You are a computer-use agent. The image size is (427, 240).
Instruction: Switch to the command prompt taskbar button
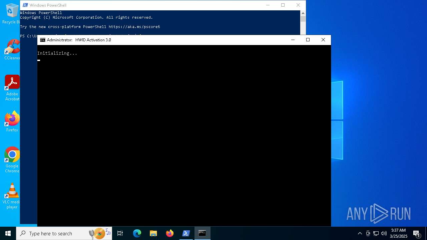tap(202, 233)
